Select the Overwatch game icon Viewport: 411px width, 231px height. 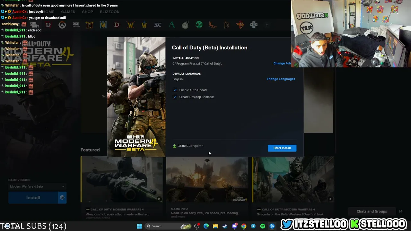(62, 25)
